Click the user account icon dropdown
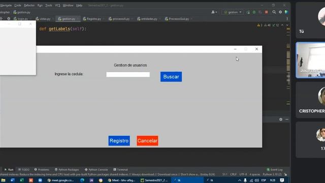The width and height of the screenshot is (325, 183). point(214,12)
